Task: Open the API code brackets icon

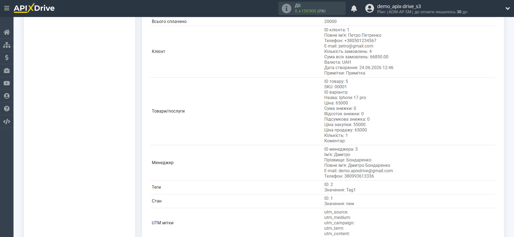Action: click(x=7, y=121)
